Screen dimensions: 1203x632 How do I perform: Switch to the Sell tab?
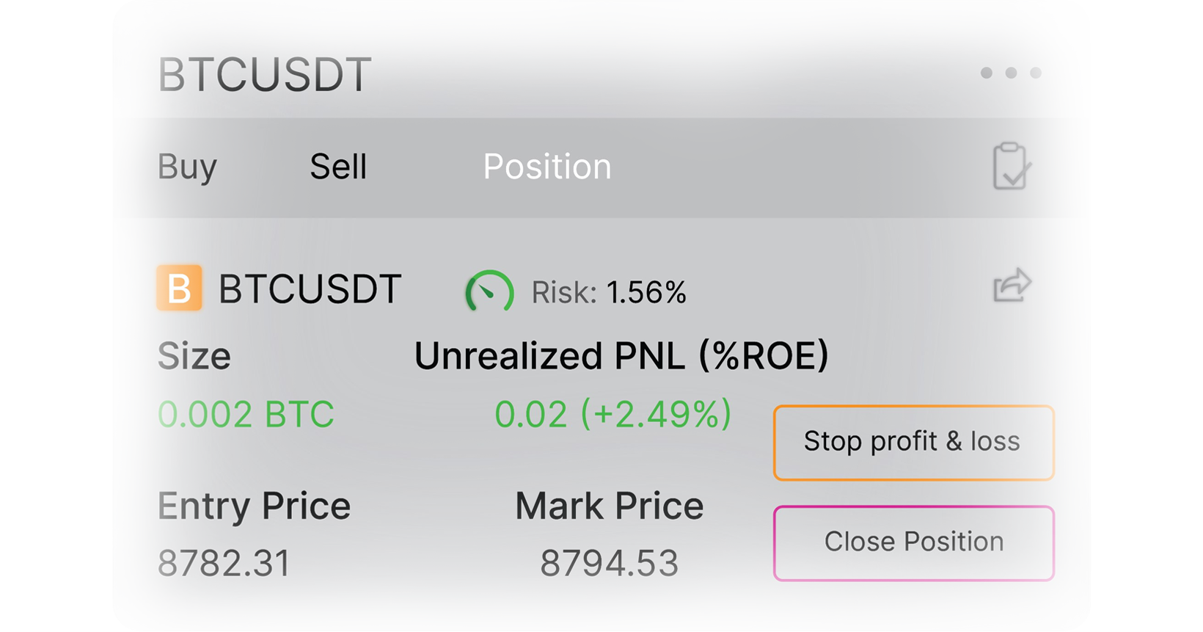(x=338, y=167)
